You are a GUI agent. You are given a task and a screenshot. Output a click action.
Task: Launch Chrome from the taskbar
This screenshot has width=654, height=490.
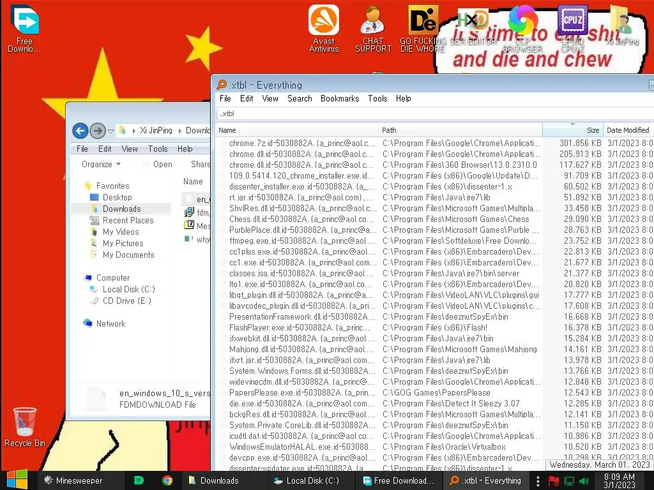click(167, 480)
